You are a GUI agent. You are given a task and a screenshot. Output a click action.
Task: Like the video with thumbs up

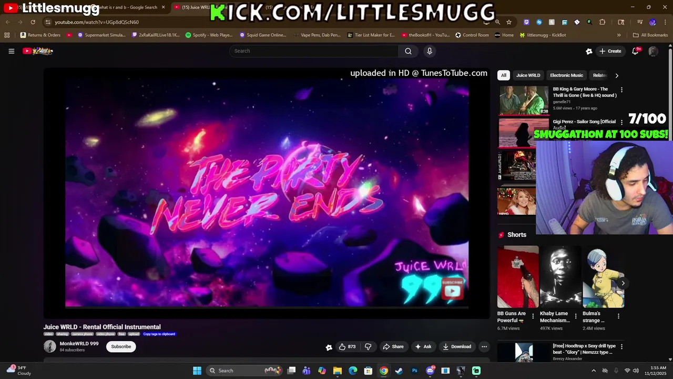(x=347, y=346)
